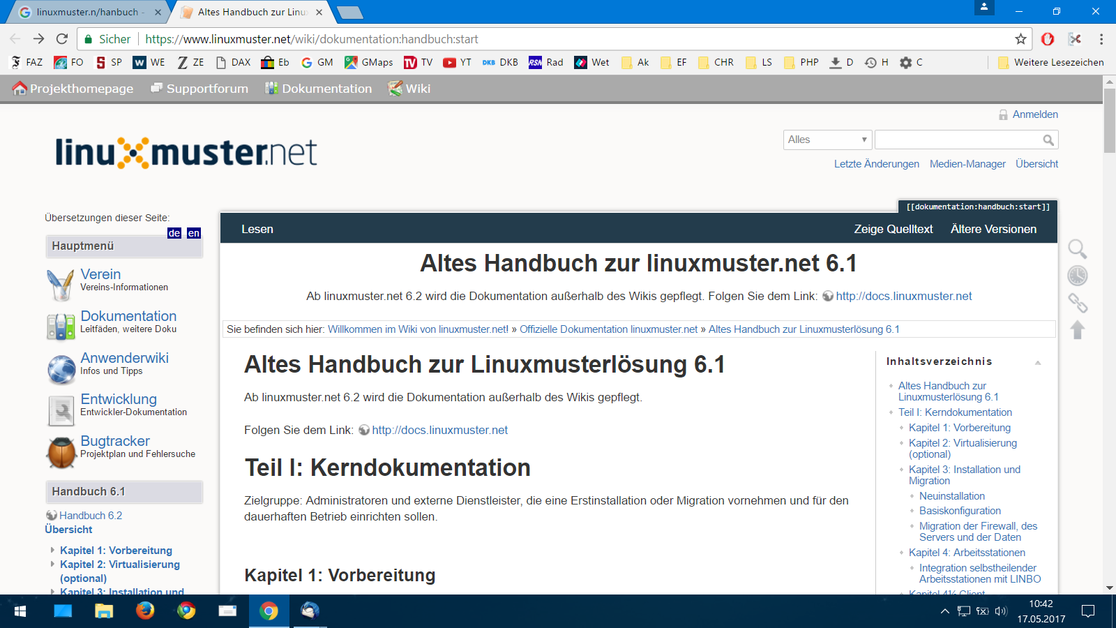Open File Explorer from the taskbar
Viewport: 1116px width, 628px height.
click(x=104, y=611)
